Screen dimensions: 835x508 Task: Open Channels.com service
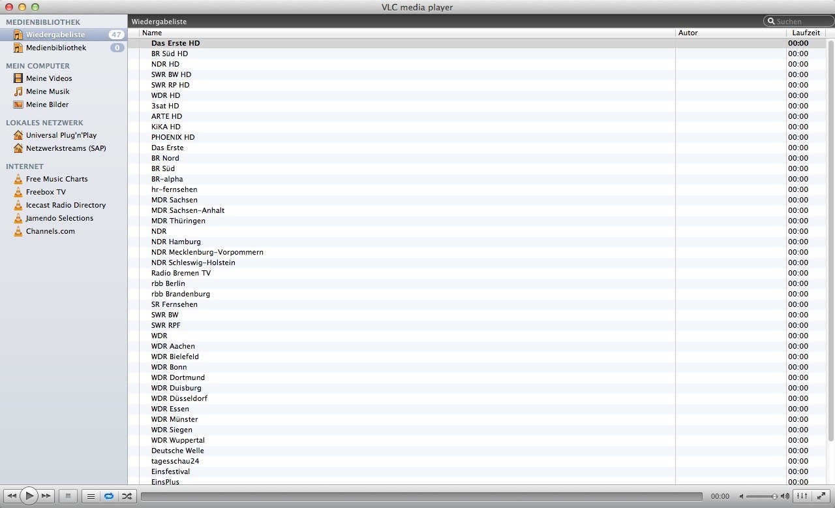click(63, 231)
